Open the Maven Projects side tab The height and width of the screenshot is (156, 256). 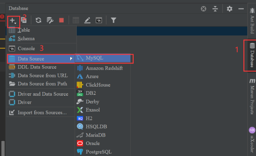tap(252, 96)
